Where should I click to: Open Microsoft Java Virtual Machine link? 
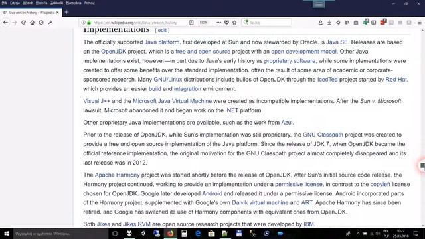(172, 101)
